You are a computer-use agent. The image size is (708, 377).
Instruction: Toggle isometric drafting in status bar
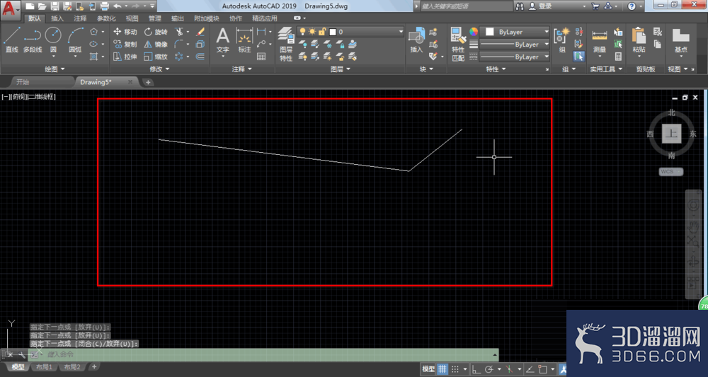[509, 369]
